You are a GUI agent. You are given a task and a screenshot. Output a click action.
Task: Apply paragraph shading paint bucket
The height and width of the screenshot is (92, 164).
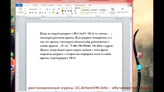point(63,14)
